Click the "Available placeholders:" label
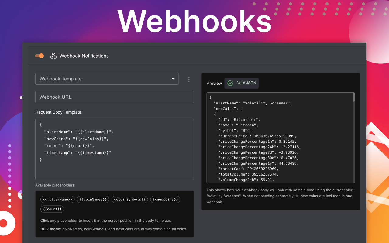The image size is (389, 243). pyautogui.click(x=55, y=185)
